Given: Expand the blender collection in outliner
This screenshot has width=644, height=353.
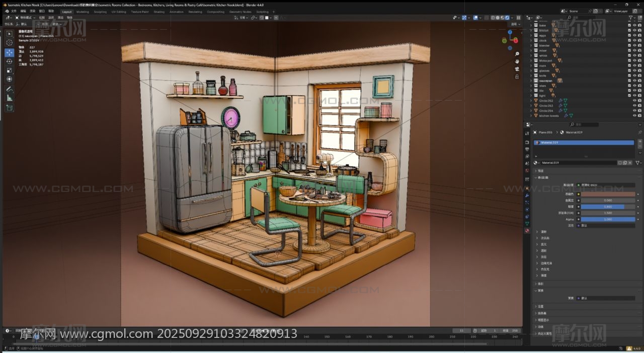Looking at the screenshot, I should [531, 45].
